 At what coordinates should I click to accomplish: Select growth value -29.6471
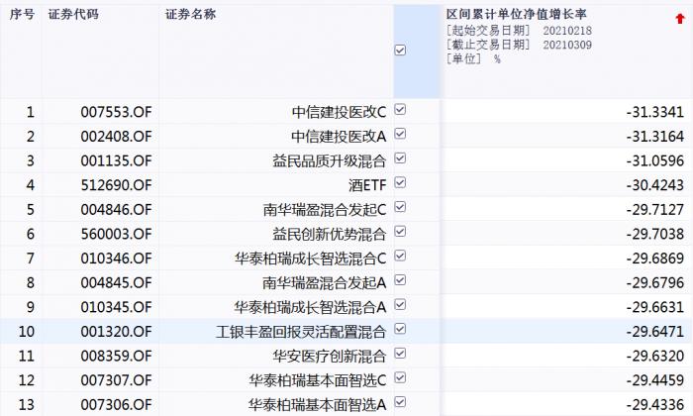tap(655, 331)
